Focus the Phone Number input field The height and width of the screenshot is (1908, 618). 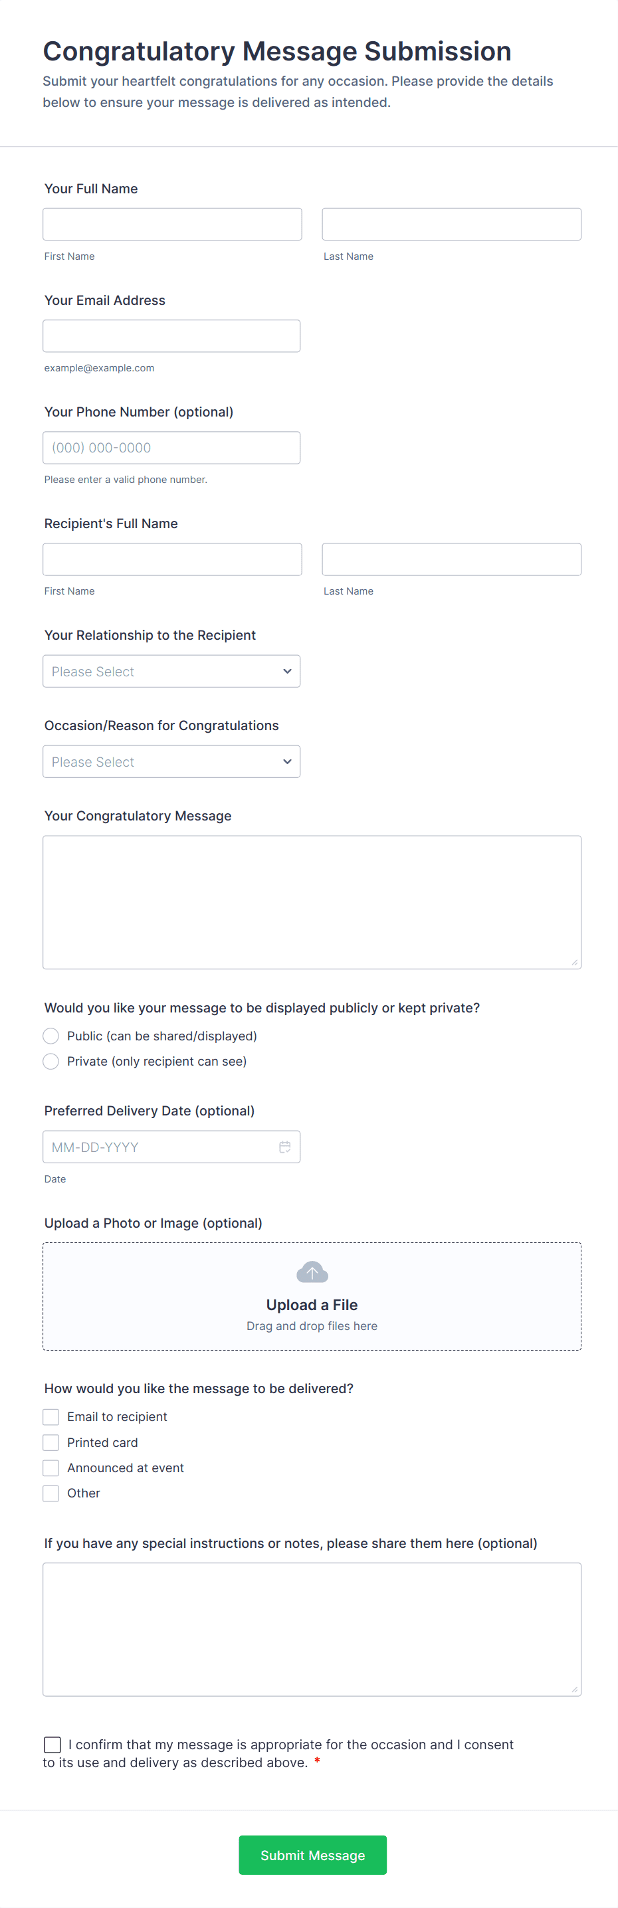(x=171, y=448)
